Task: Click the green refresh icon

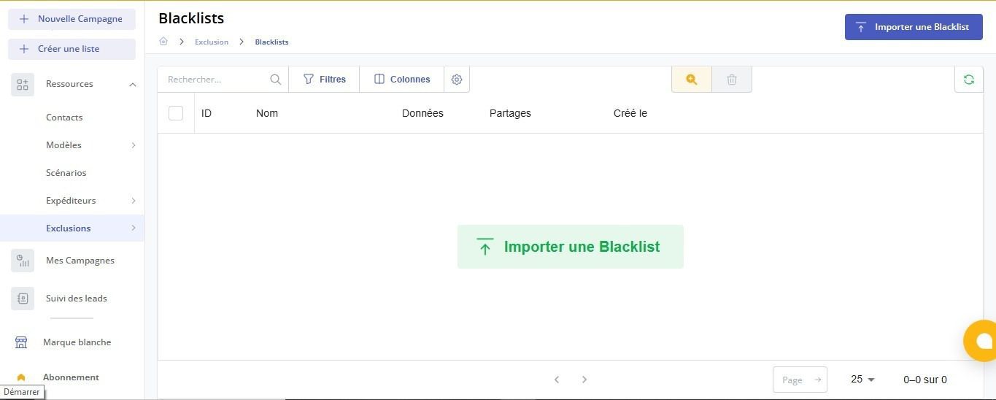Action: (968, 80)
